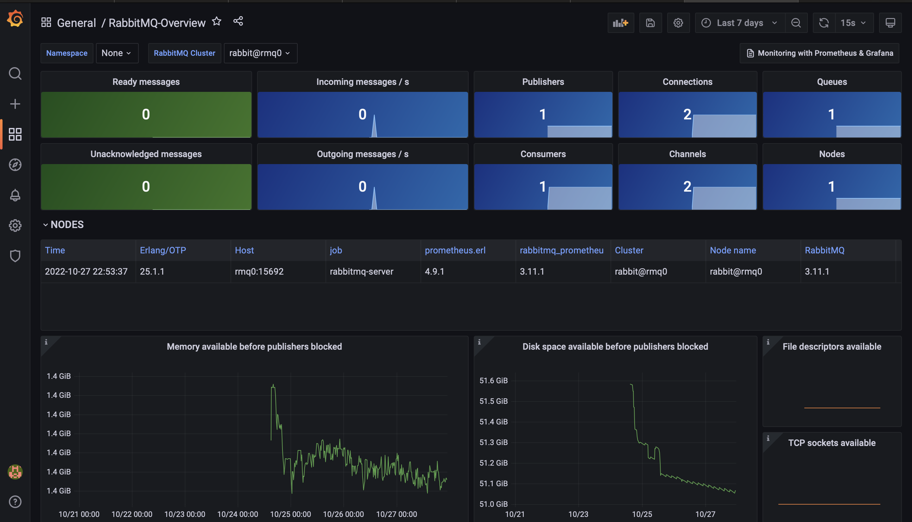Sort table by Cluster column
This screenshot has width=912, height=522.
click(629, 250)
